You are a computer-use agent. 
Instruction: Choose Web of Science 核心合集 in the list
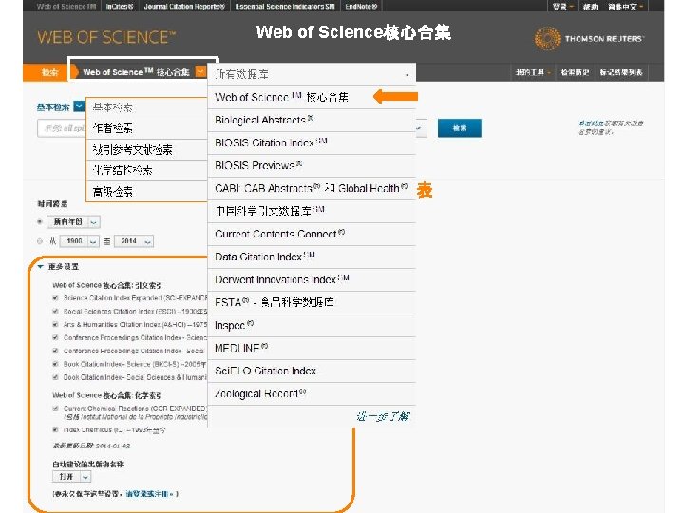[x=312, y=97]
